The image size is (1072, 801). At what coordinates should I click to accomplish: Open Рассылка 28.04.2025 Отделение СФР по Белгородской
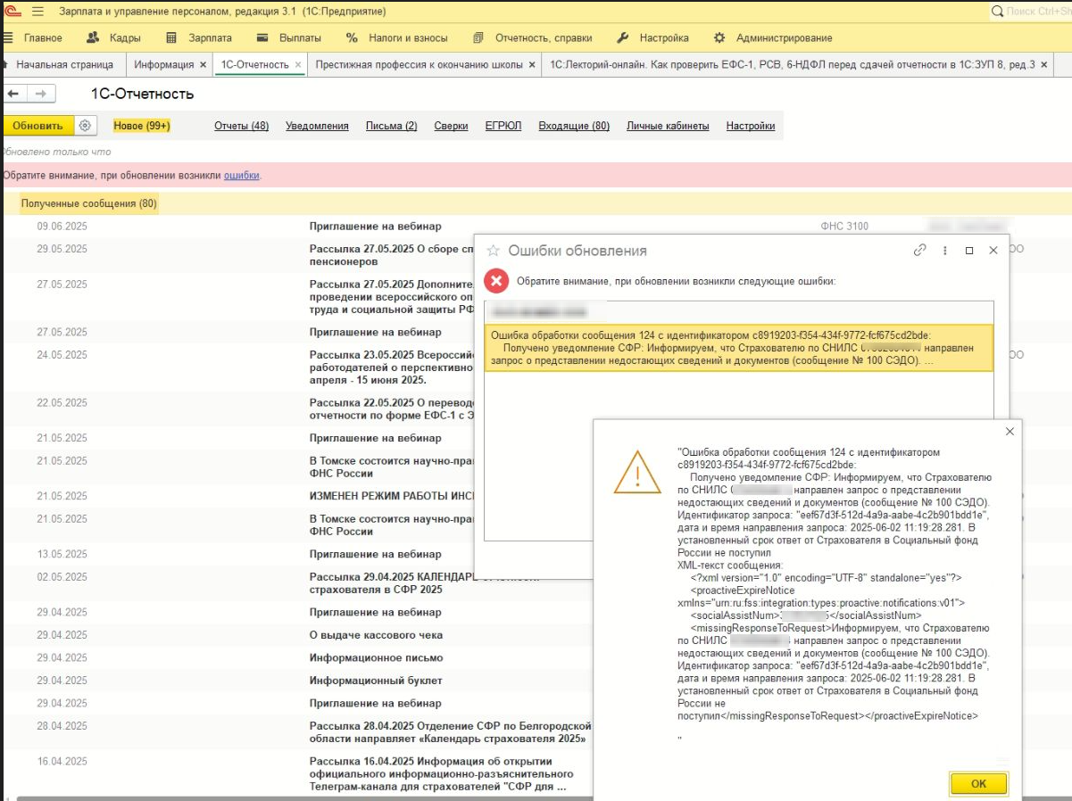click(451, 732)
